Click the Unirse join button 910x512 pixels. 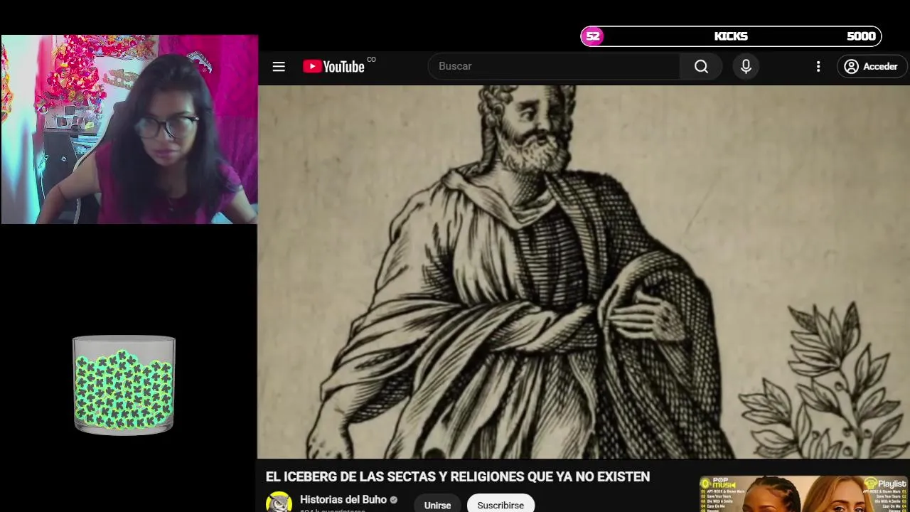click(x=437, y=503)
